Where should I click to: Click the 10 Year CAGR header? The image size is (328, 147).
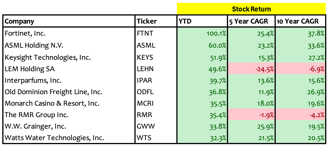(x=300, y=21)
